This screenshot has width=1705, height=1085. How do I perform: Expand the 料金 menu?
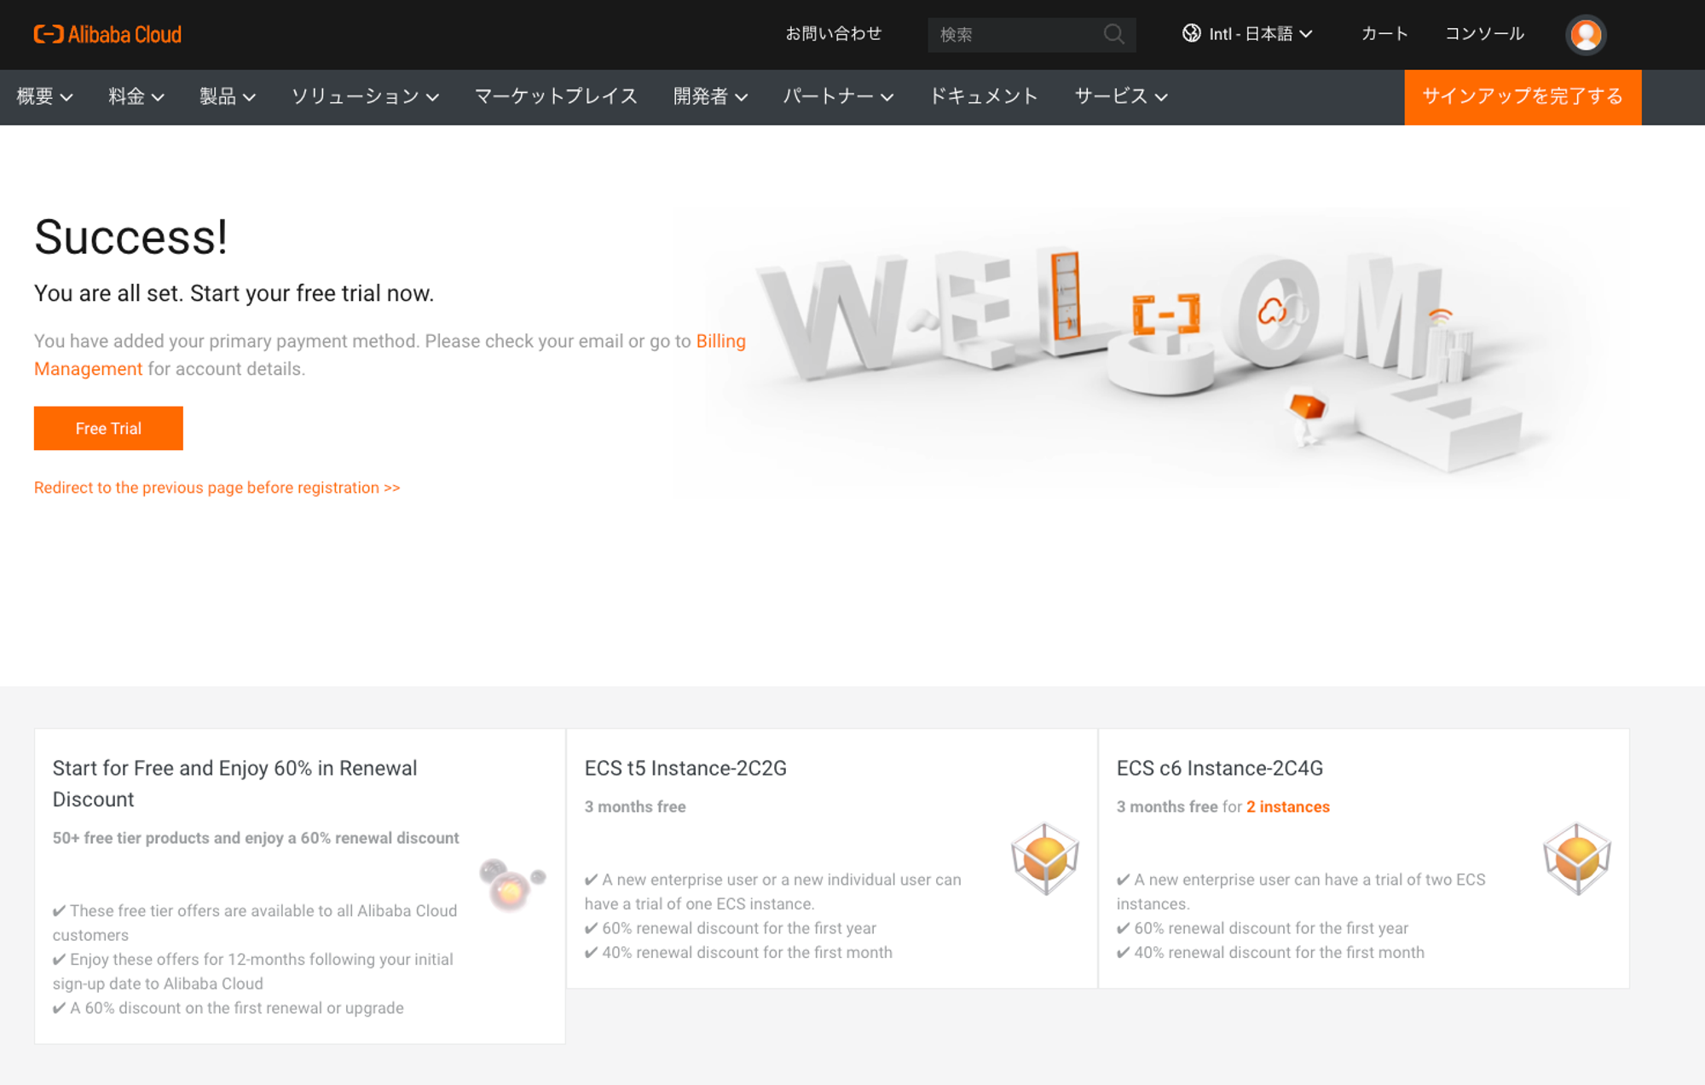coord(136,96)
